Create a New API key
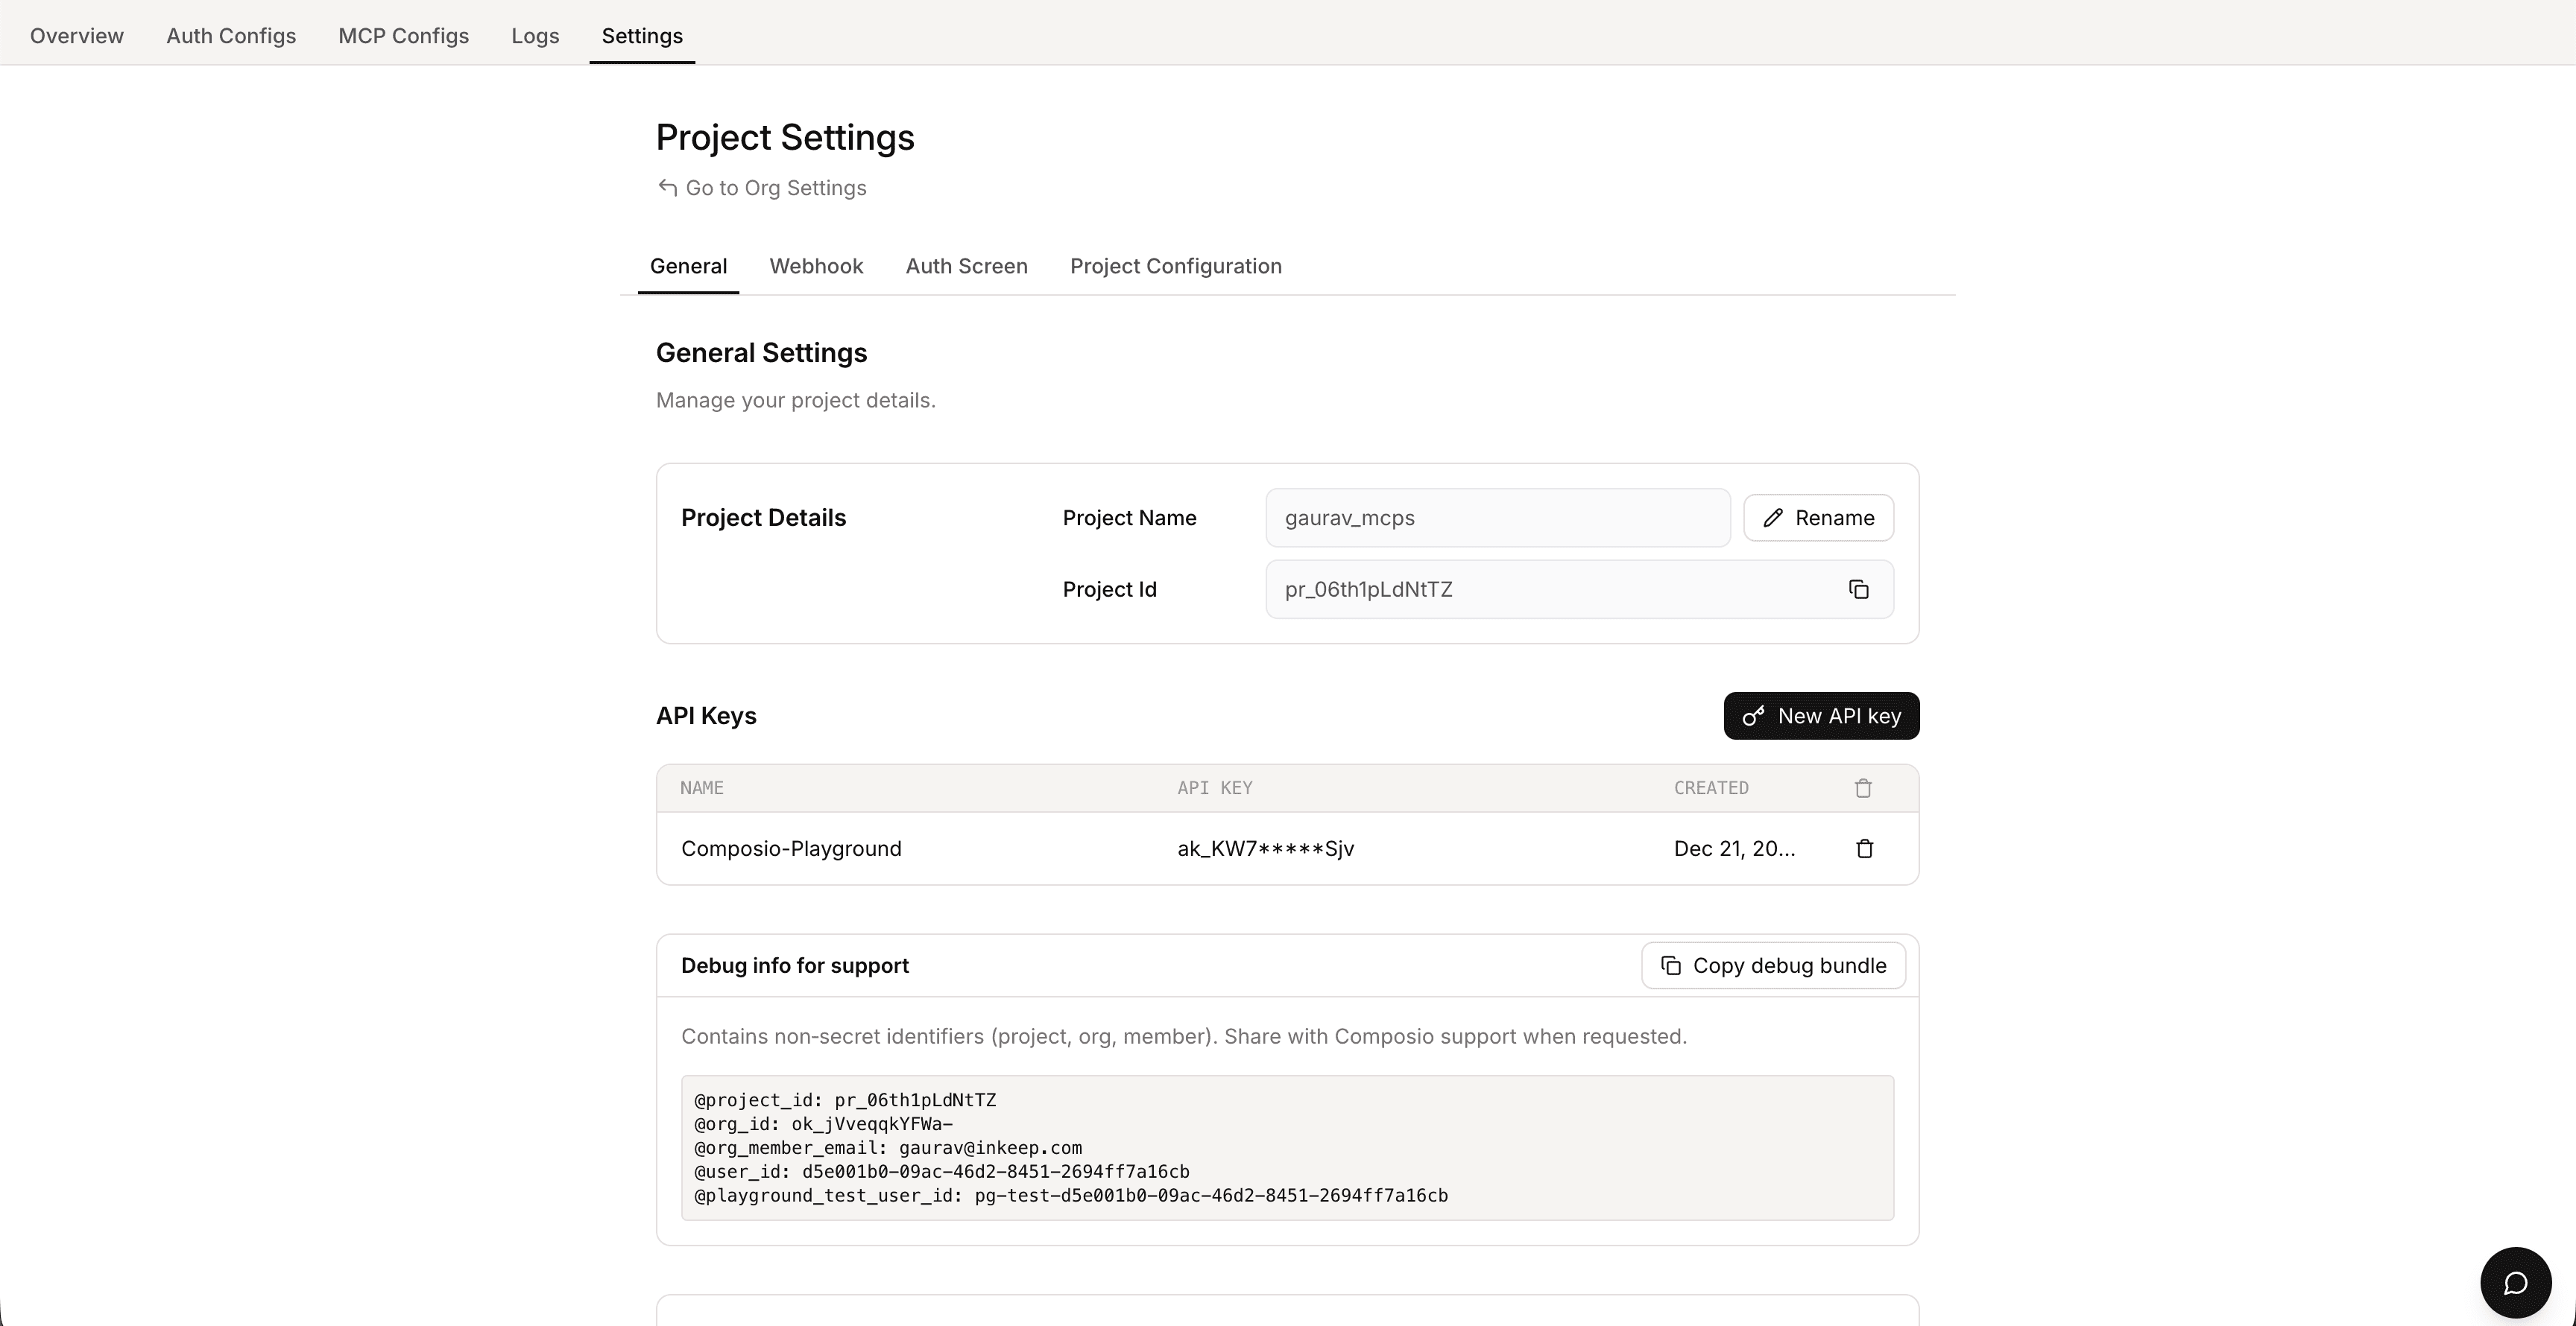Screen dimensions: 2576x1326 tap(1821, 715)
